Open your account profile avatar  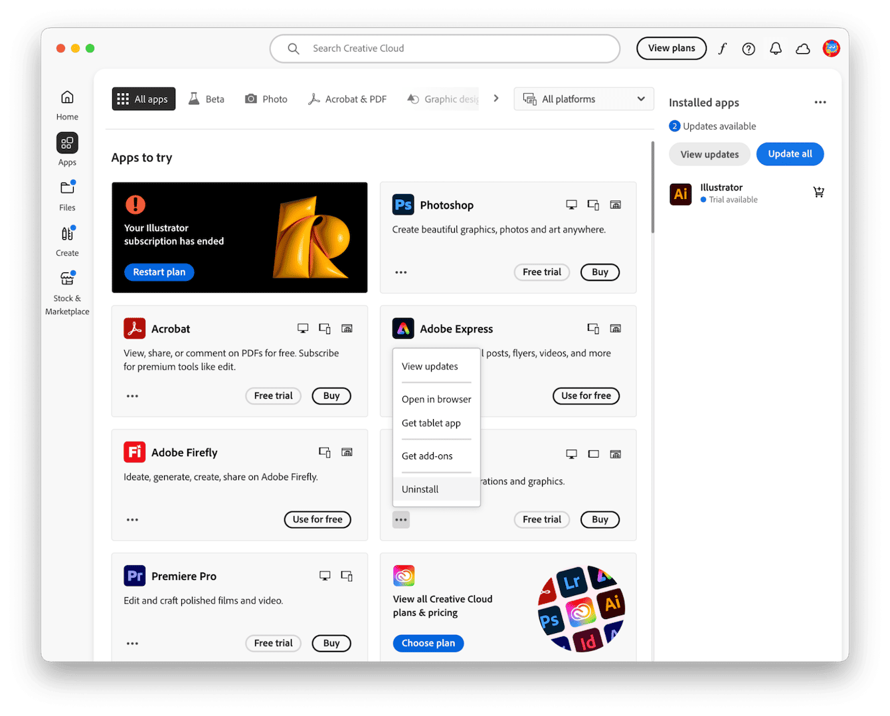pos(832,48)
